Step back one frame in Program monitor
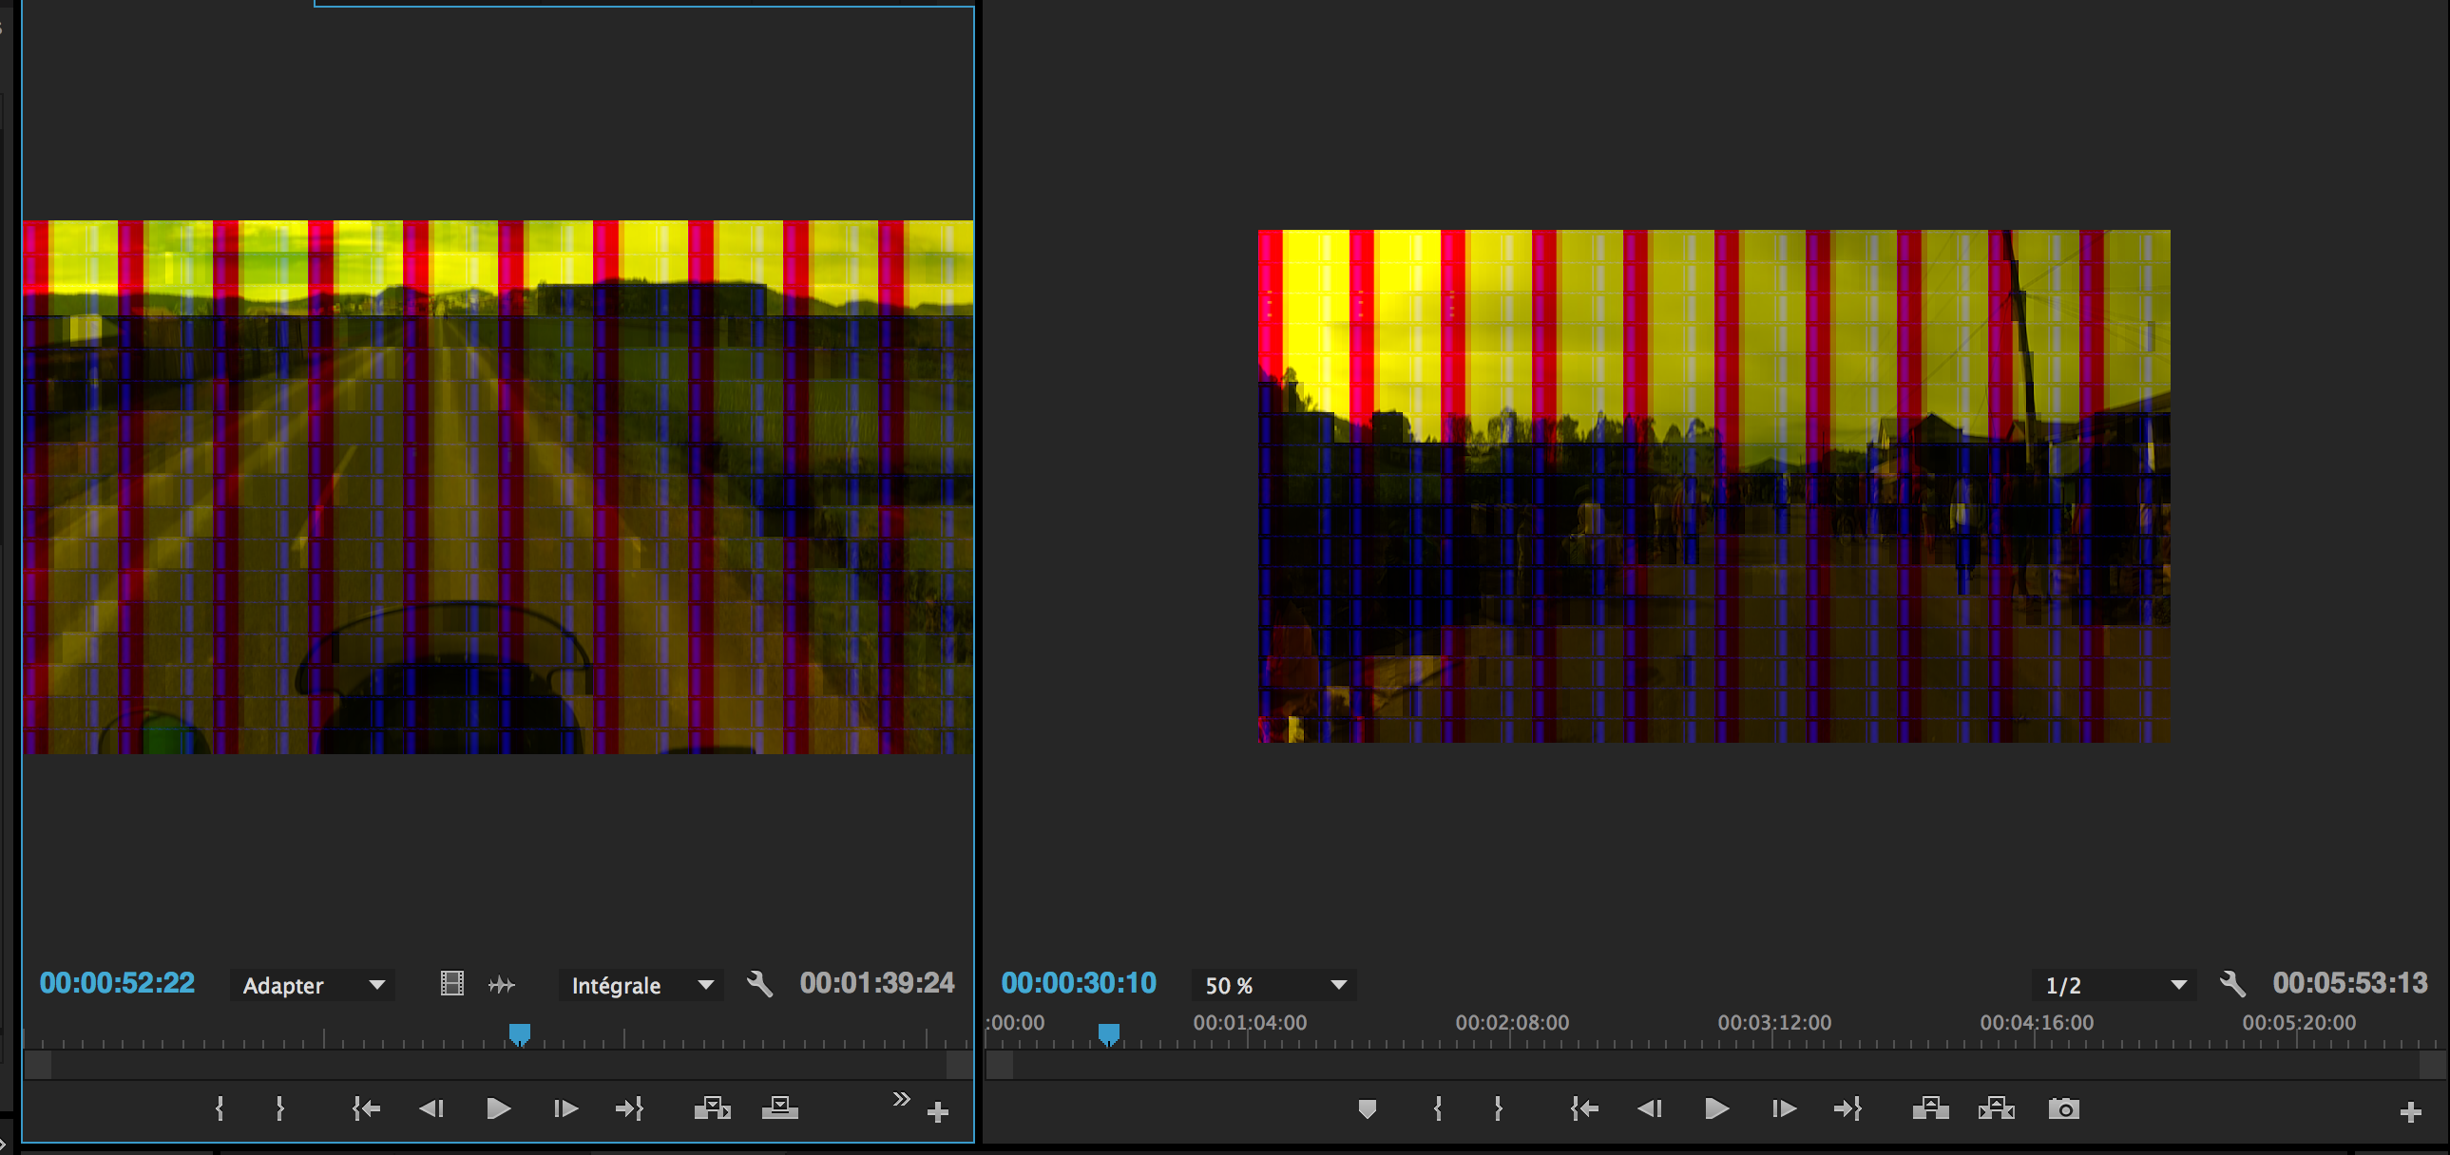Screen dimensions: 2450x1155 1650,1108
